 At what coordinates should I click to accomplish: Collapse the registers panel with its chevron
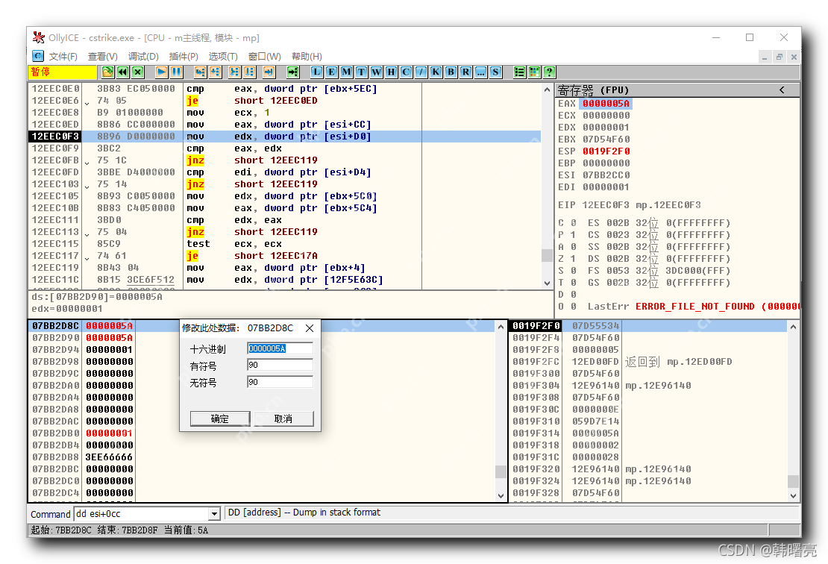click(x=782, y=90)
